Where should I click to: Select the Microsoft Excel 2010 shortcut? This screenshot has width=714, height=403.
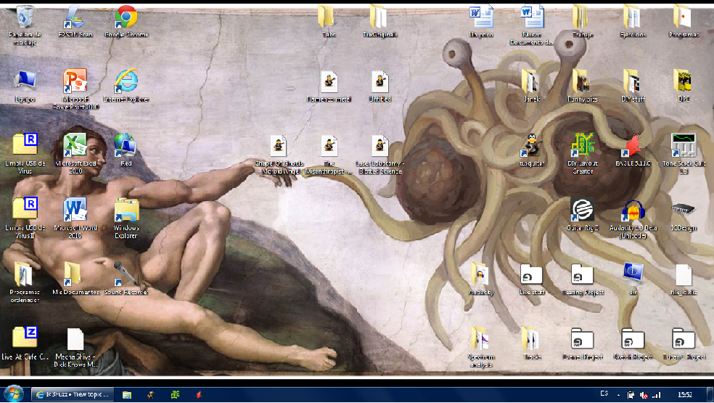[75, 146]
